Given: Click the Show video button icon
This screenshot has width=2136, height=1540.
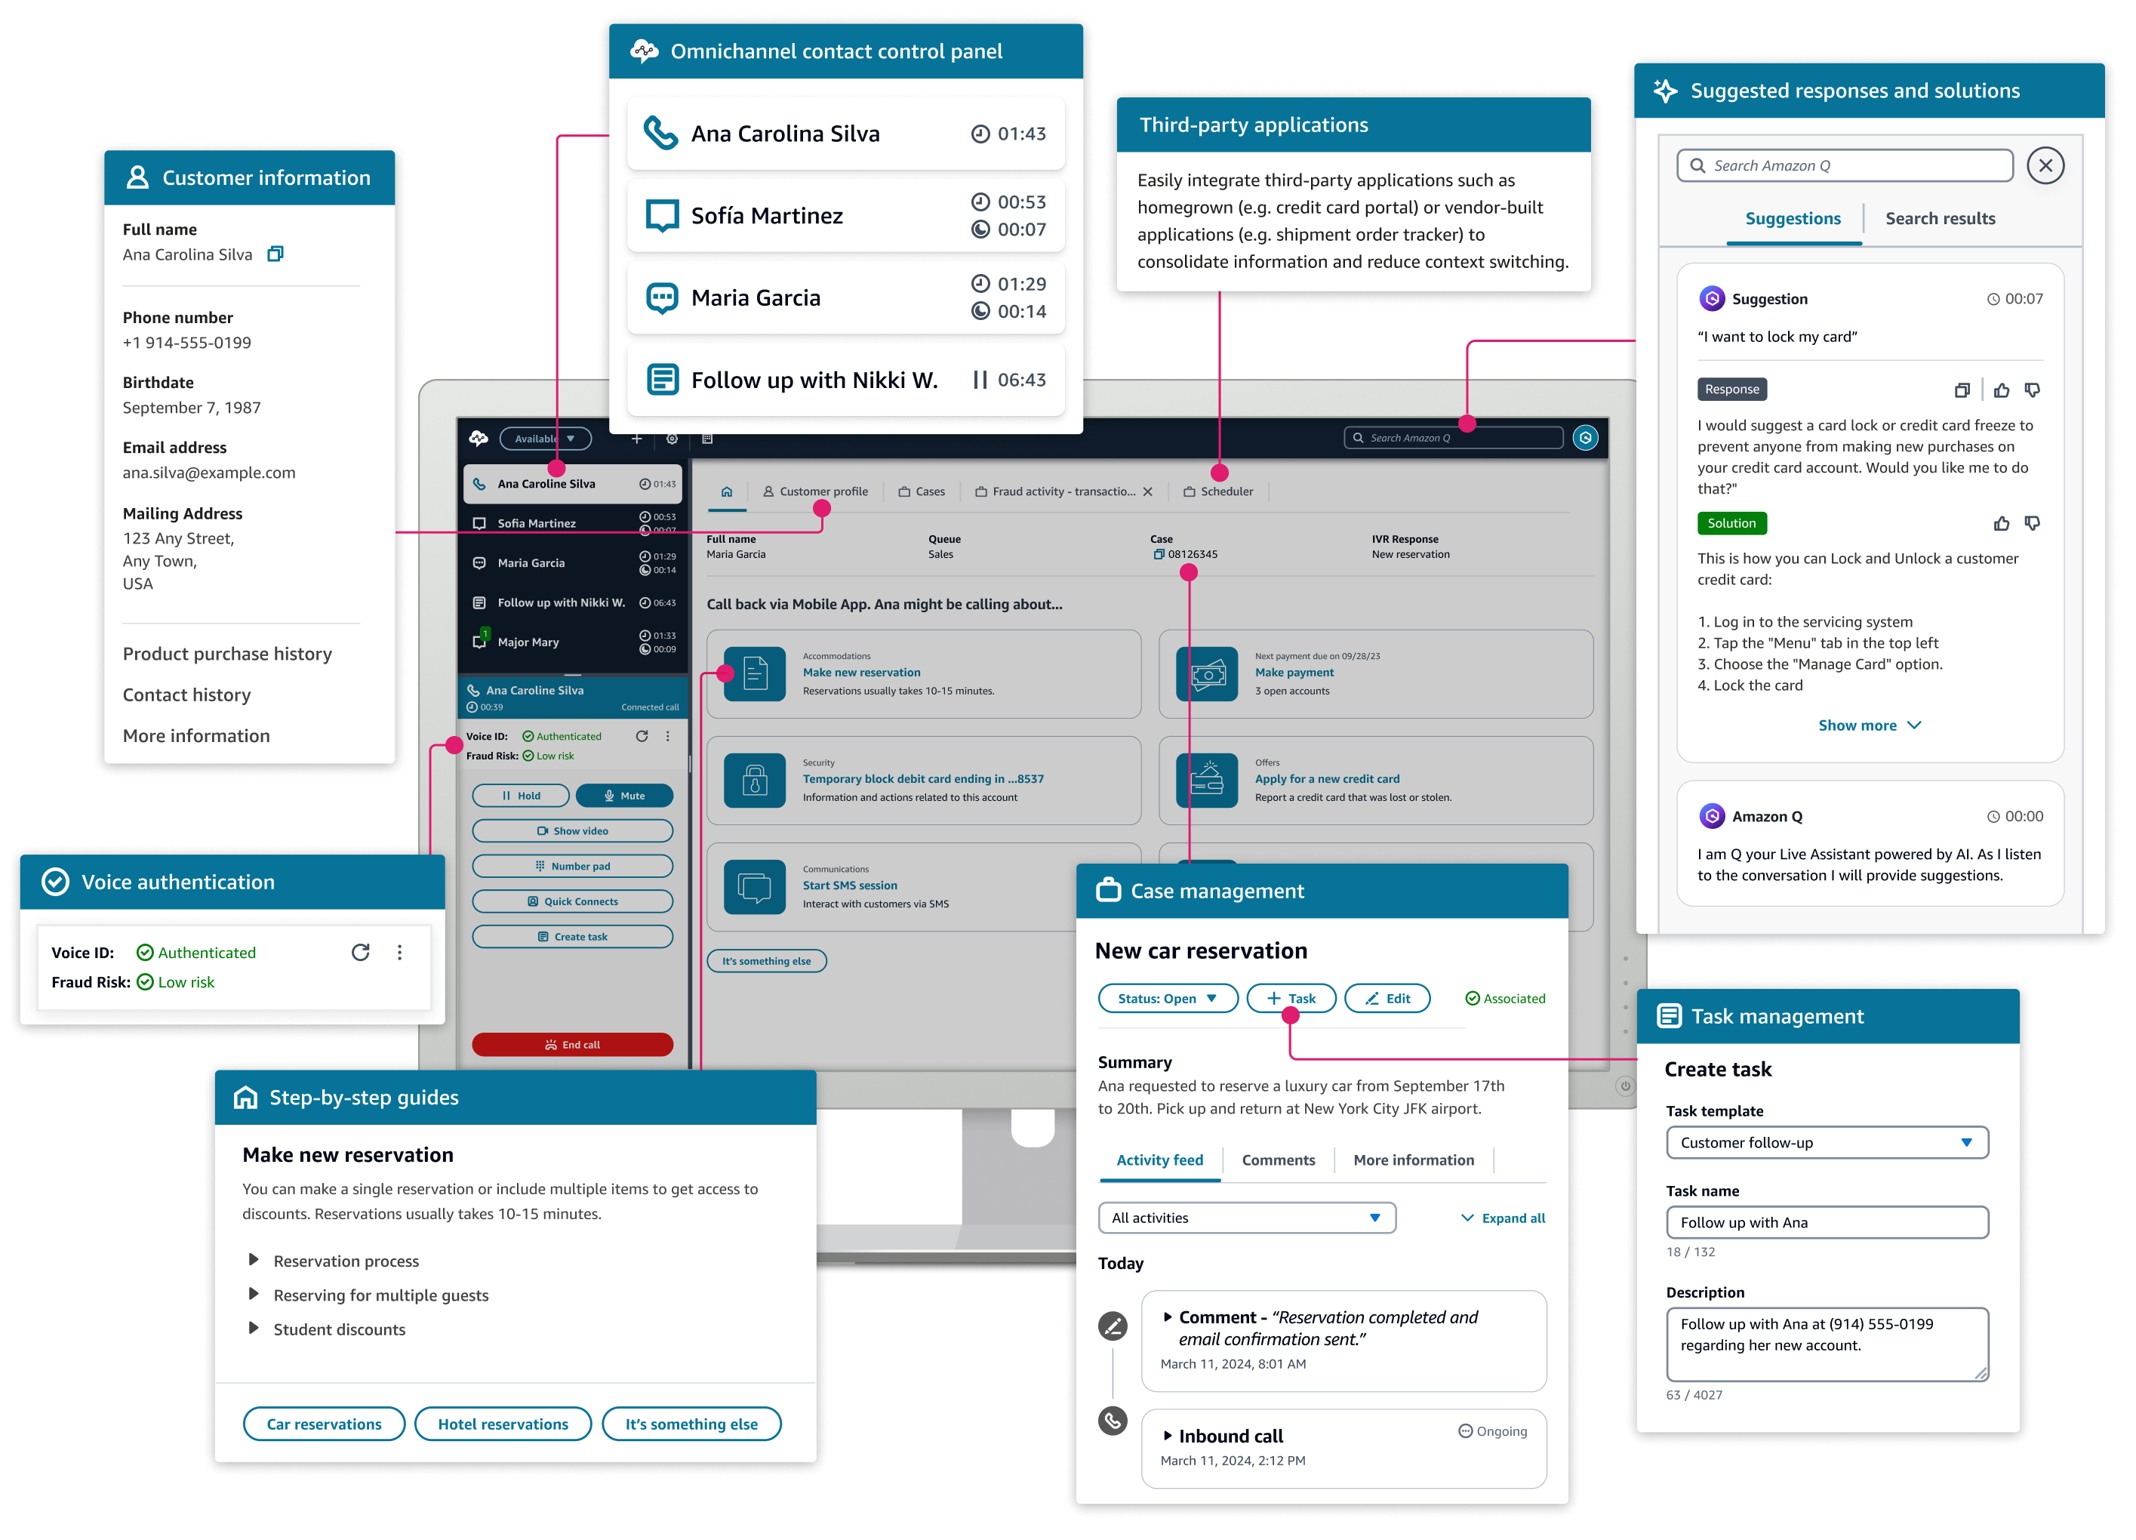Looking at the screenshot, I should (542, 831).
